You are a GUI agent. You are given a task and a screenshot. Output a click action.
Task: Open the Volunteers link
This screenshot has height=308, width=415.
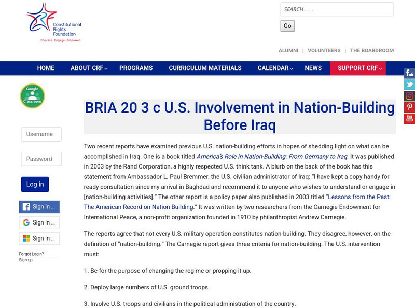[x=324, y=50]
